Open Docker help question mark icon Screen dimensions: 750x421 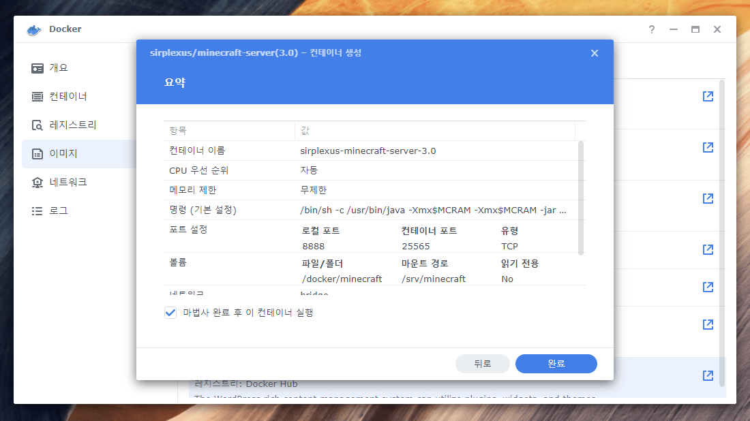click(651, 29)
